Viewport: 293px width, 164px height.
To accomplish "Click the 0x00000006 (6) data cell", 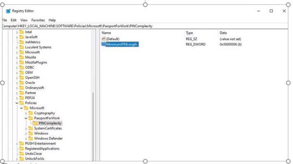I will coord(230,44).
